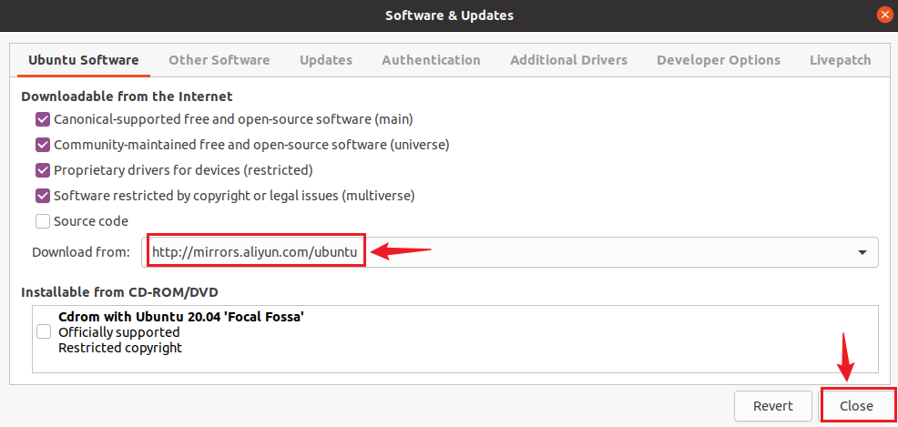Check Cdrom with Ubuntu 20.04 checkbox

click(x=44, y=332)
